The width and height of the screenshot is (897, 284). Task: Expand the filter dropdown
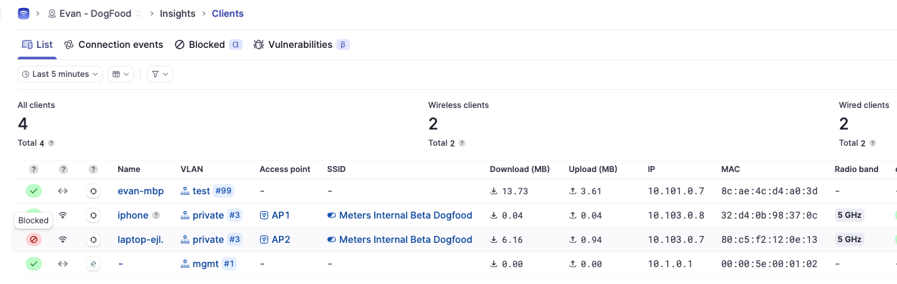(160, 74)
